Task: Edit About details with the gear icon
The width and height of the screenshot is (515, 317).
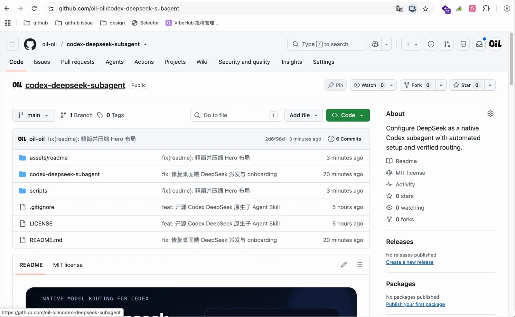Action: click(491, 114)
